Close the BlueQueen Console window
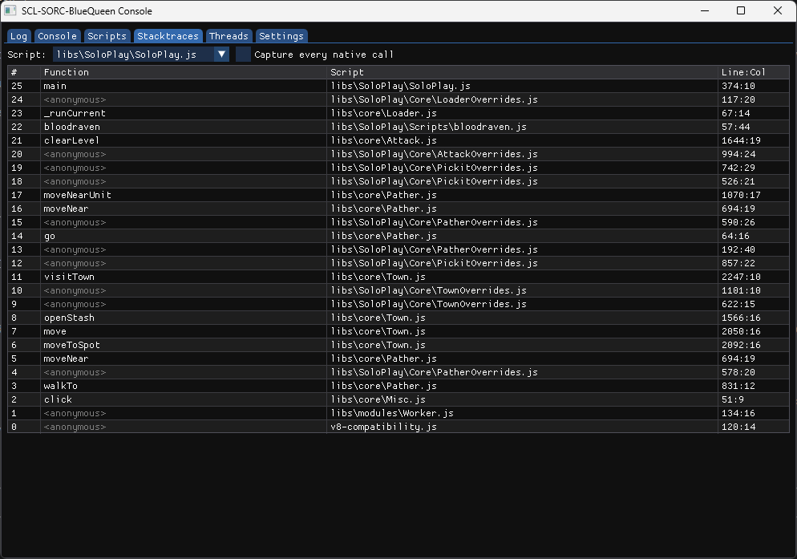This screenshot has height=559, width=797. 778,10
